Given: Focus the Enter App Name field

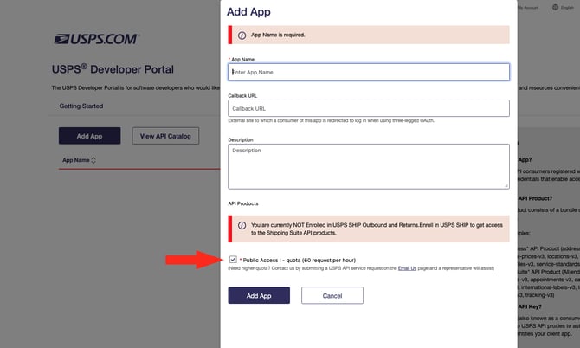Looking at the screenshot, I should pos(368,72).
